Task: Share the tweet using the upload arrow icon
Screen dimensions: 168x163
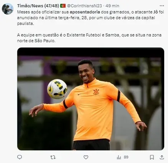Action: click(x=162, y=157)
